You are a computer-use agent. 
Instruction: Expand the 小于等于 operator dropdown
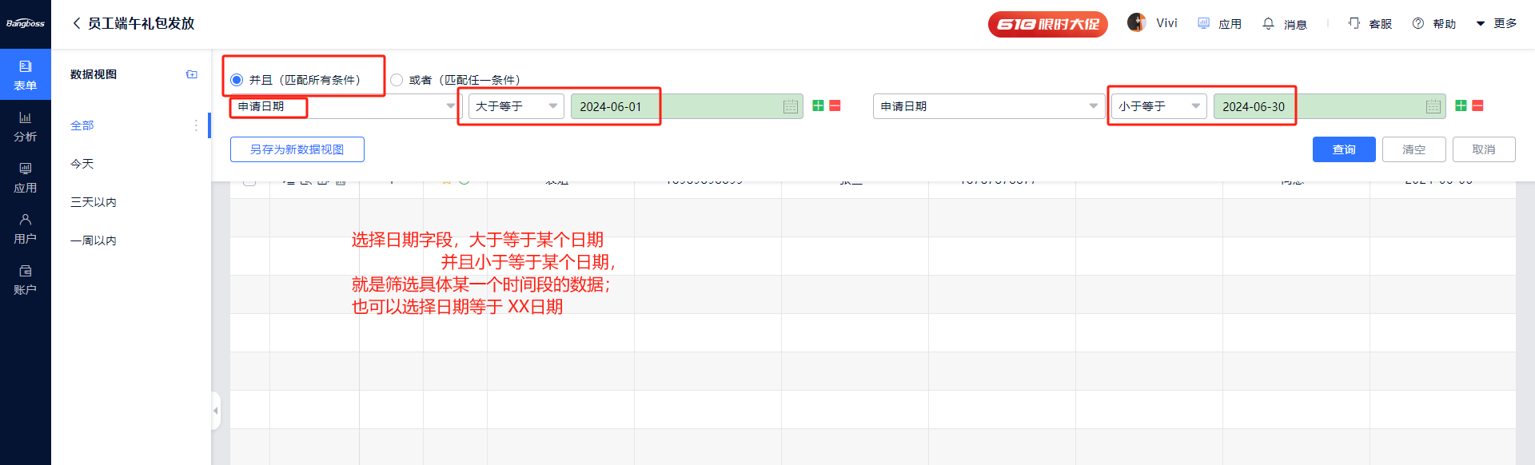tap(1158, 106)
